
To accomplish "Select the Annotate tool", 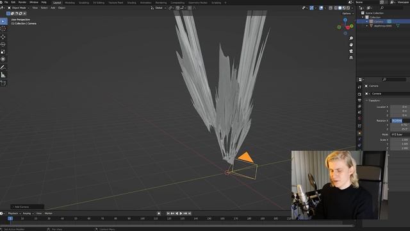I will pyautogui.click(x=3, y=67).
